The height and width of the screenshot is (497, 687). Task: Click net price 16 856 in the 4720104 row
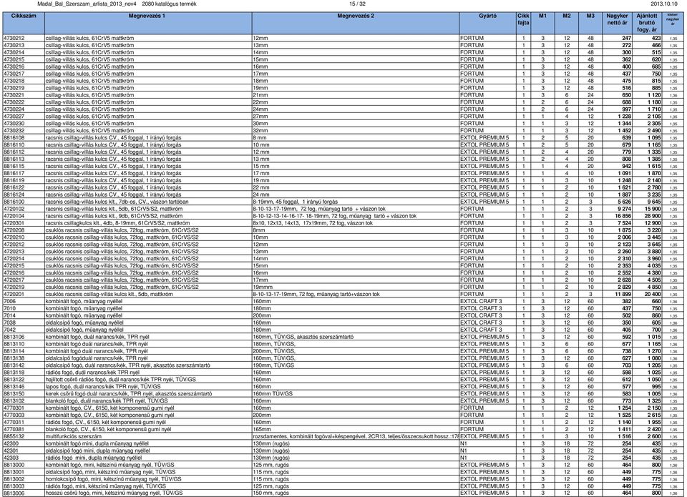[623, 216]
